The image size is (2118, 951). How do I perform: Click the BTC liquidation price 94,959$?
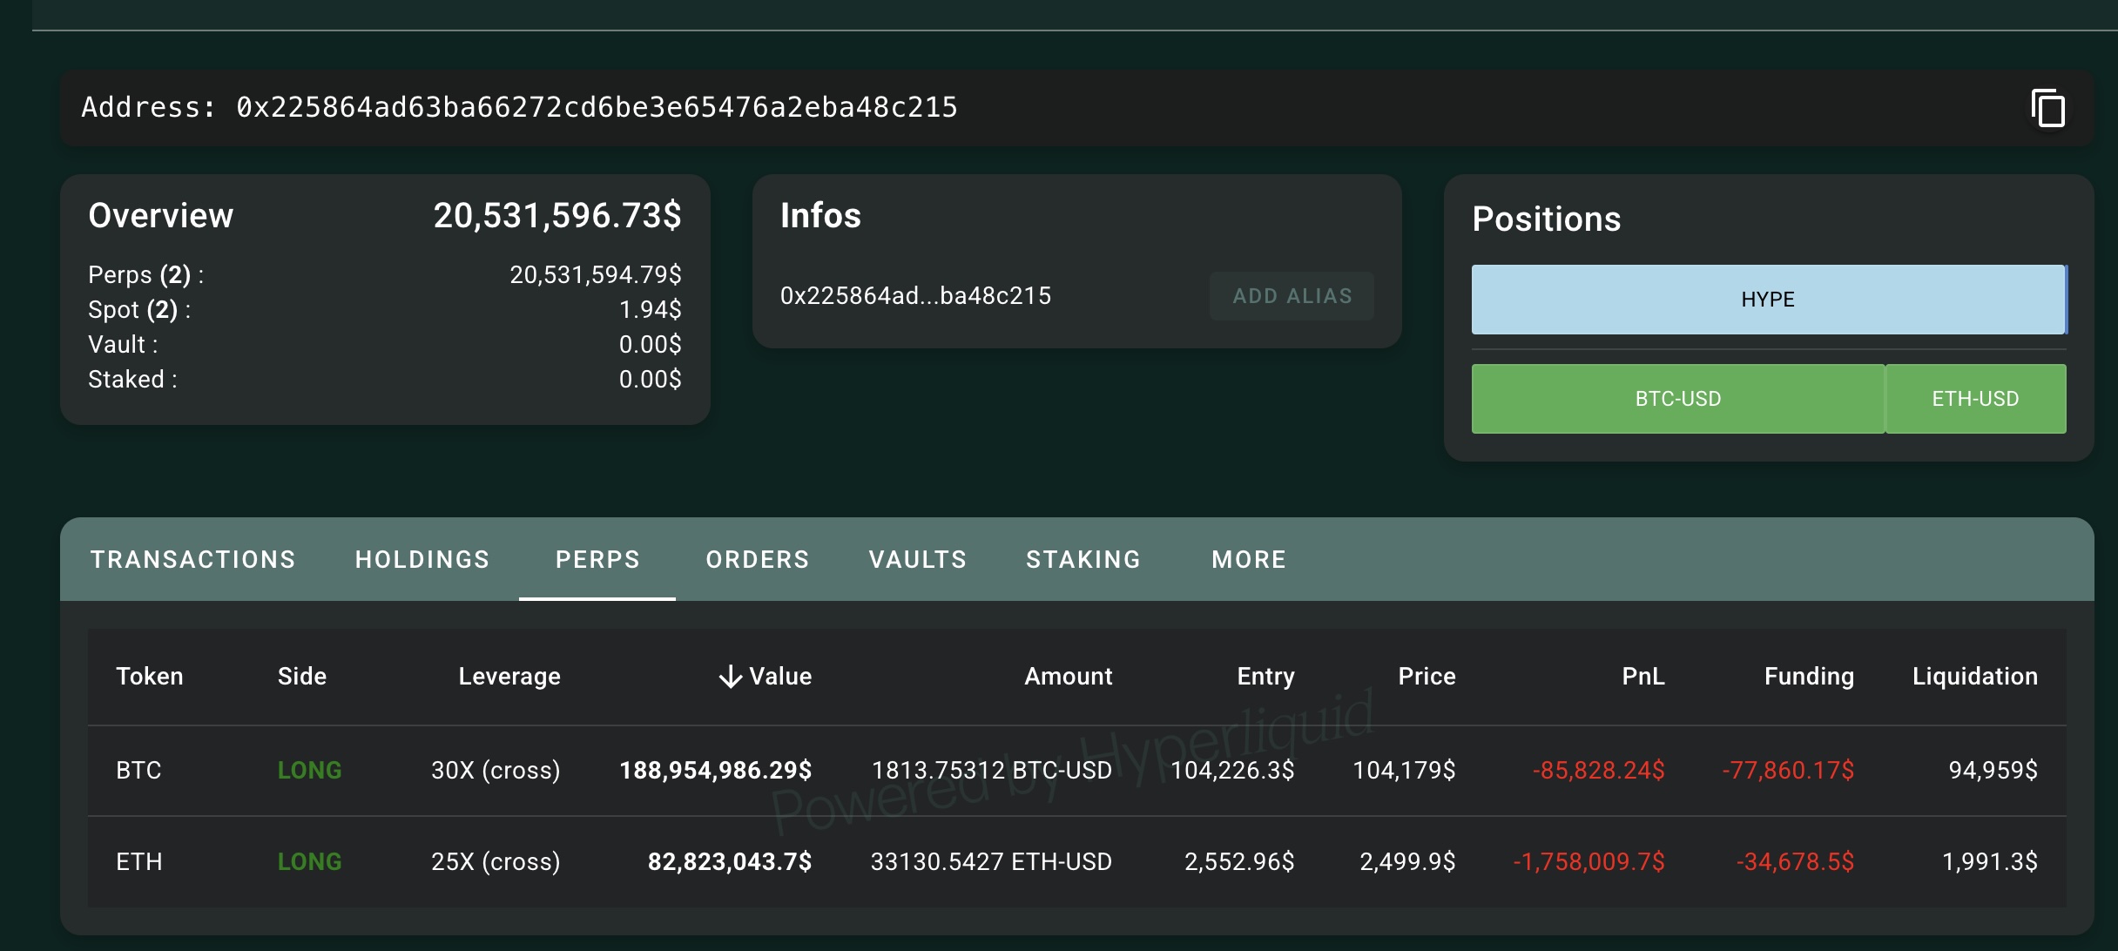click(1993, 771)
